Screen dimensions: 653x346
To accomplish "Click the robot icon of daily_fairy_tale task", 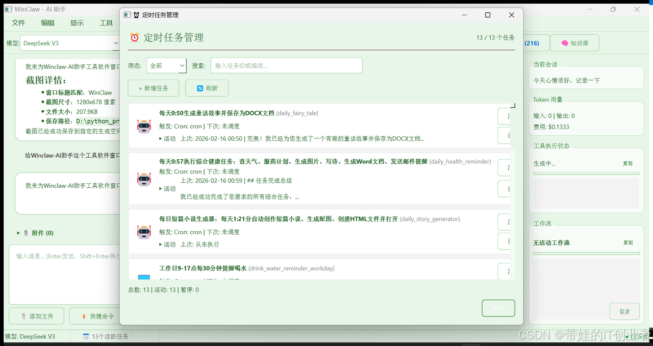I will click(144, 126).
